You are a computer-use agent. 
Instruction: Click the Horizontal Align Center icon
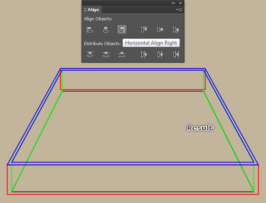(106, 30)
